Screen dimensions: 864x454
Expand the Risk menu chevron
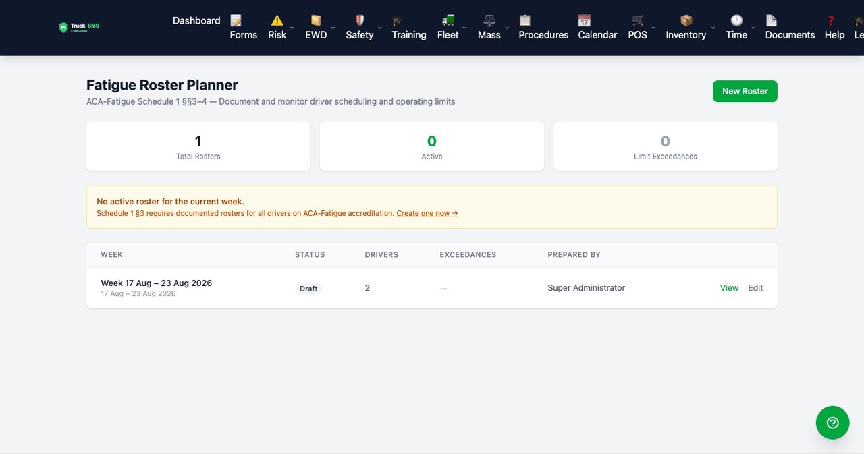pyautogui.click(x=292, y=28)
